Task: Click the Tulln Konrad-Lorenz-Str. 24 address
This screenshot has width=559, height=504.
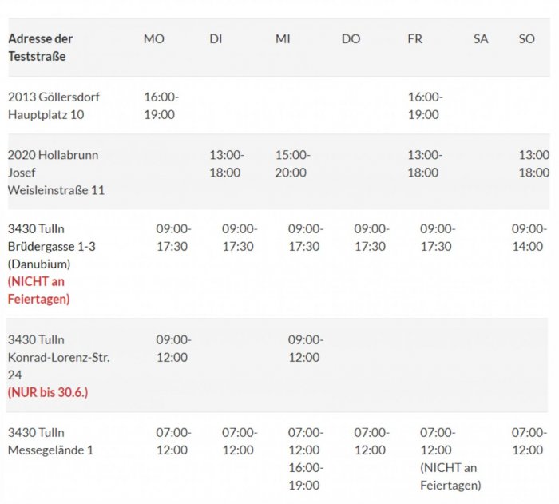Action: click(59, 357)
